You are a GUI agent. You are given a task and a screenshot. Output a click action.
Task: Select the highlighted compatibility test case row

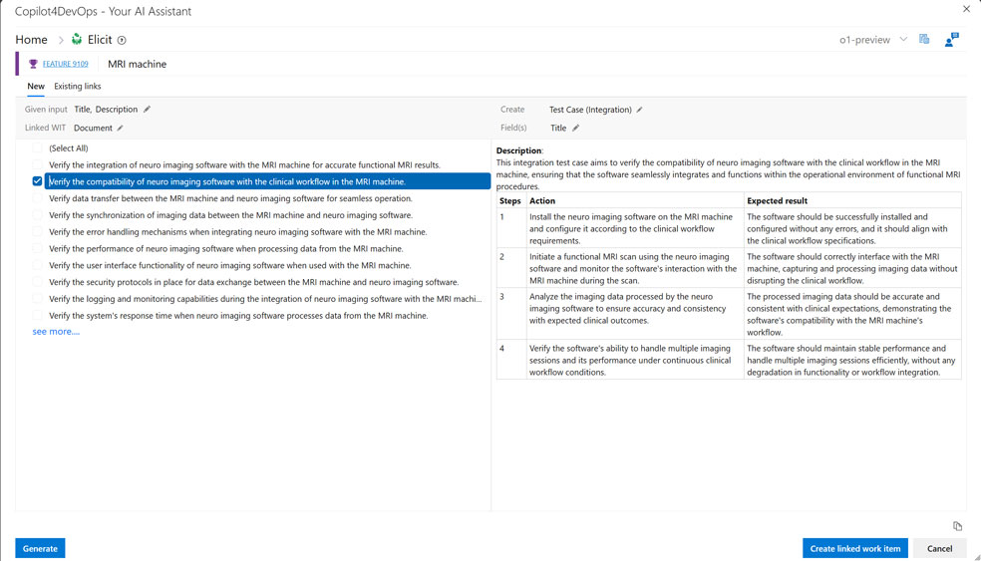pyautogui.click(x=267, y=181)
